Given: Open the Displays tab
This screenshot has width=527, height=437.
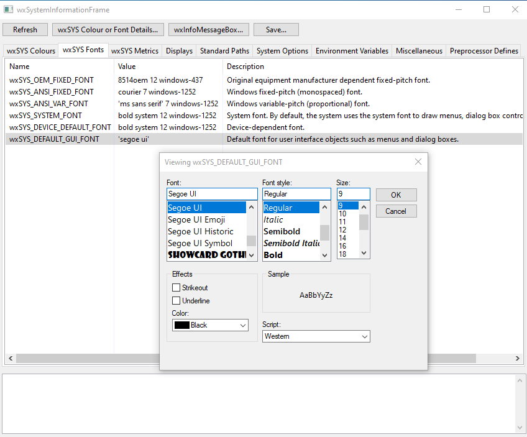Looking at the screenshot, I should click(x=179, y=51).
